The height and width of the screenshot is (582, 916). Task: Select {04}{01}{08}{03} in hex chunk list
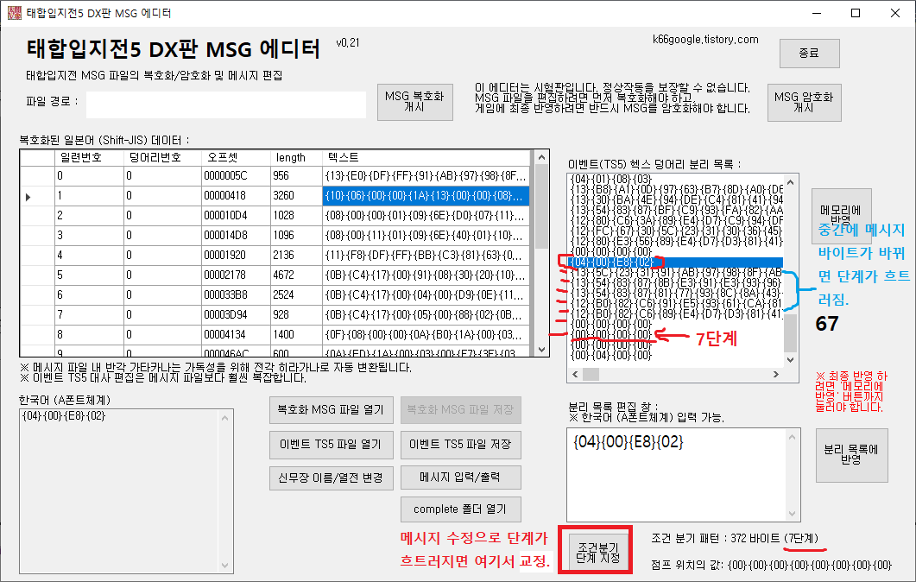tap(676, 179)
